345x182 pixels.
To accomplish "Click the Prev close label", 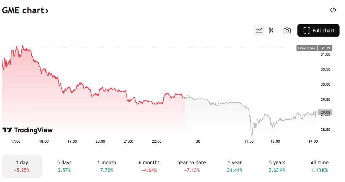I will coord(307,48).
